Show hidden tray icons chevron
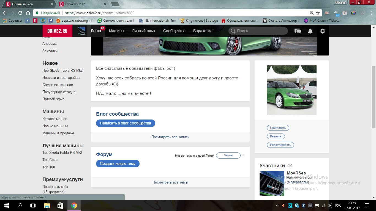Screen dimensions: 376x211 [277, 206]
